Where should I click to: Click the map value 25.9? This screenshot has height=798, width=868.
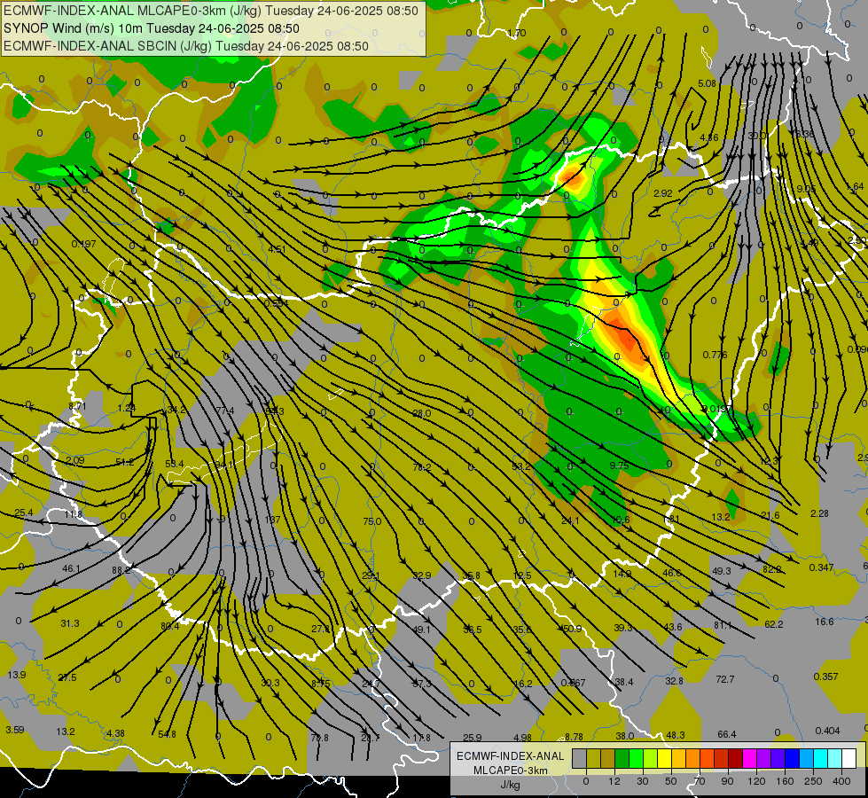pos(473,738)
